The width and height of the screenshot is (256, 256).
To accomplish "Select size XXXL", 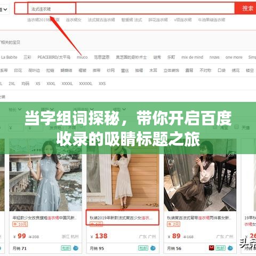I will click(x=51, y=84).
